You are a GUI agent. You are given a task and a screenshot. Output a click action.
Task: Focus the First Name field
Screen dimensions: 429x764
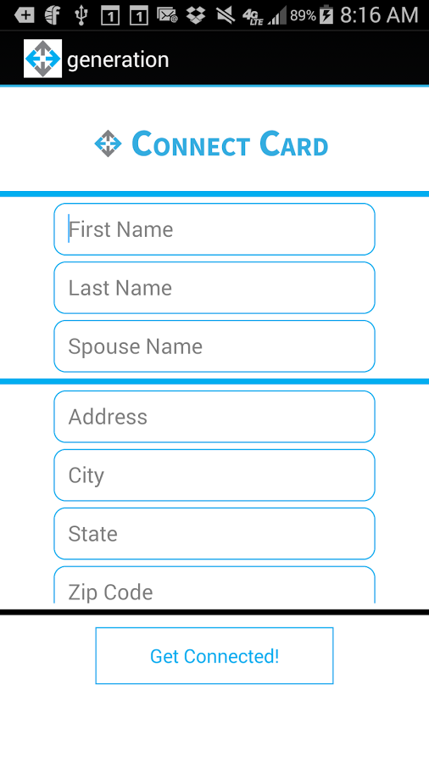(214, 229)
